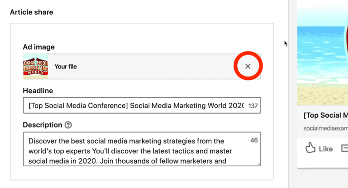This screenshot has width=348, height=188.
Task: Click the 'Headline' label
Action: point(38,91)
